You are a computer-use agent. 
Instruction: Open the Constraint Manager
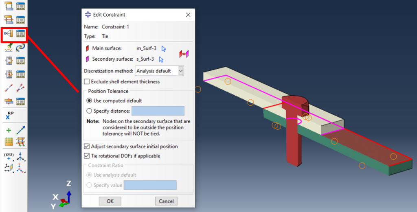pyautogui.click(x=20, y=35)
